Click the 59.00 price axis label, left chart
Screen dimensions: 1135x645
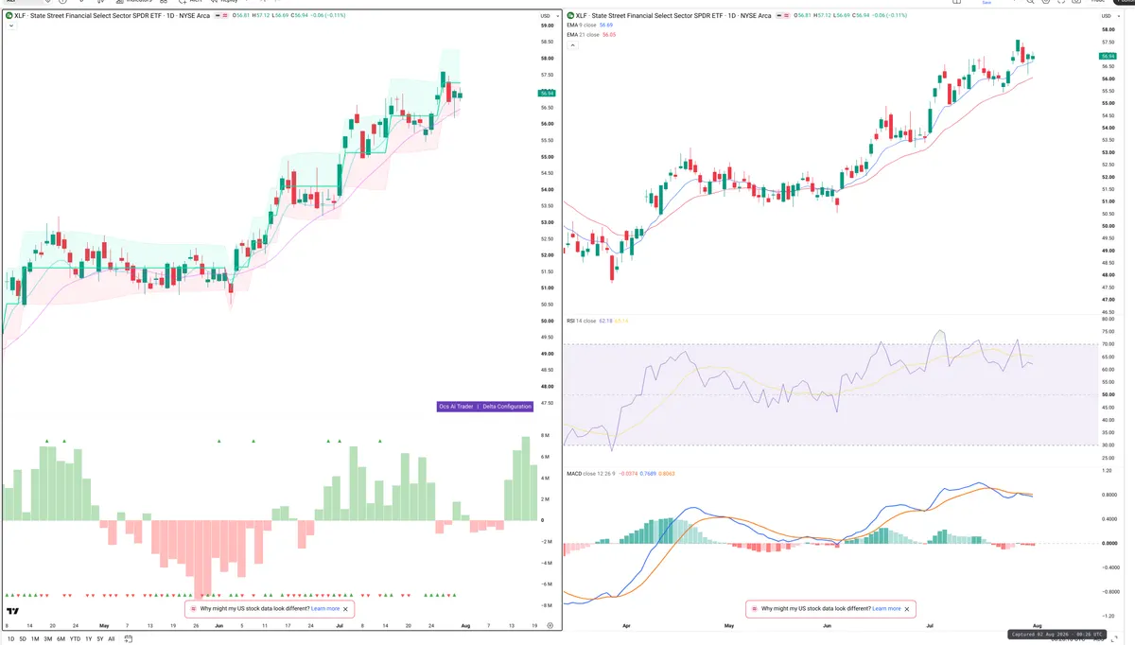click(x=547, y=26)
